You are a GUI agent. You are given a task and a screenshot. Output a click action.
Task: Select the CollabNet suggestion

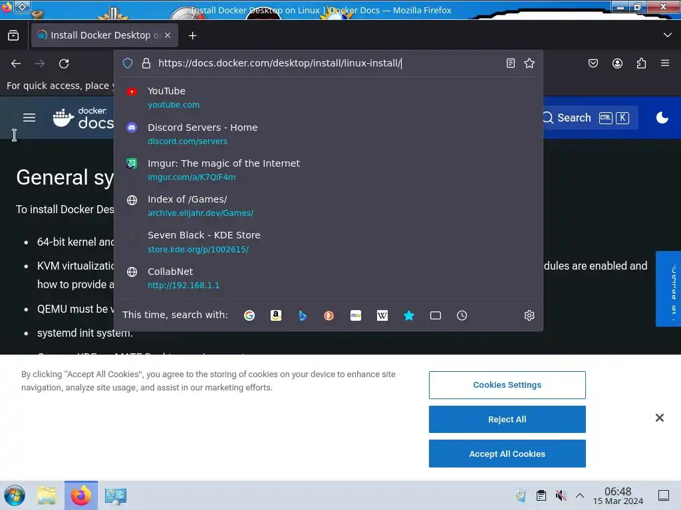[329, 278]
